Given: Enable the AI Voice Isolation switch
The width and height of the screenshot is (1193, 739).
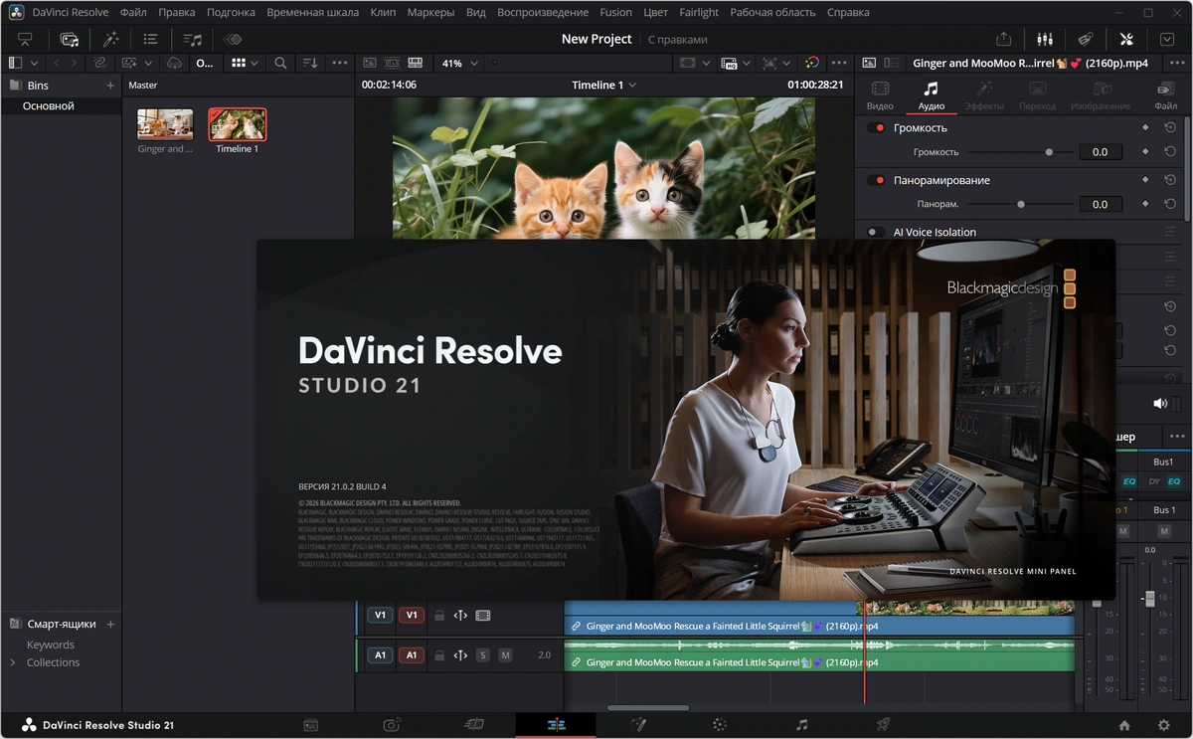Looking at the screenshot, I should (x=876, y=232).
